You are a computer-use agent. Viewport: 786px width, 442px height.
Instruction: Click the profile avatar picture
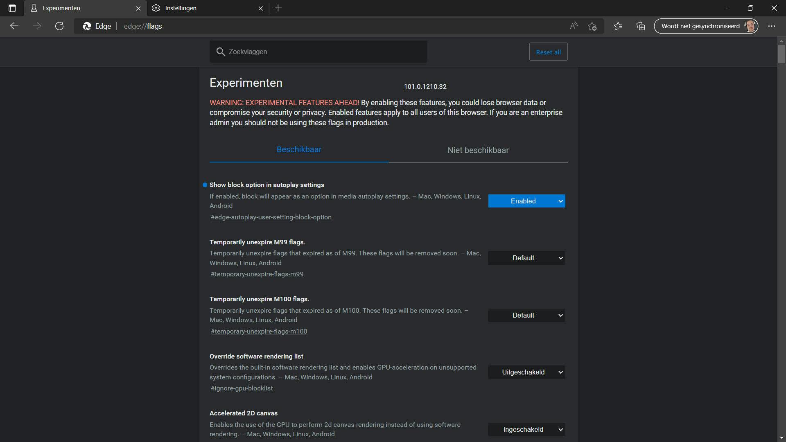pyautogui.click(x=750, y=26)
